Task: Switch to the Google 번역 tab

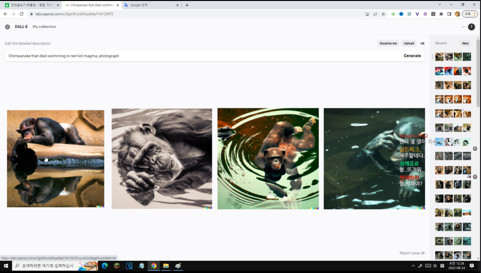Action: (151, 5)
